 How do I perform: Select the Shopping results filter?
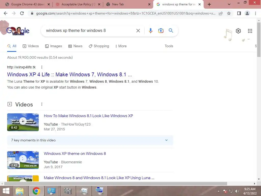tap(99, 46)
